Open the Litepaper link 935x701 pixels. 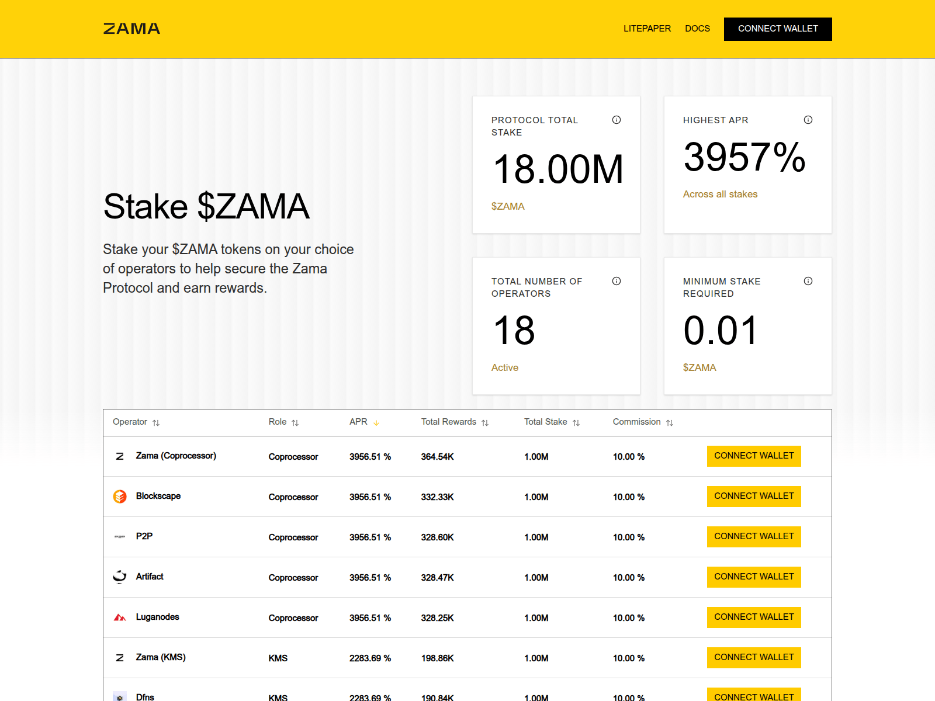[x=647, y=29]
